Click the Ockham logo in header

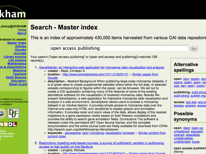click(13, 12)
